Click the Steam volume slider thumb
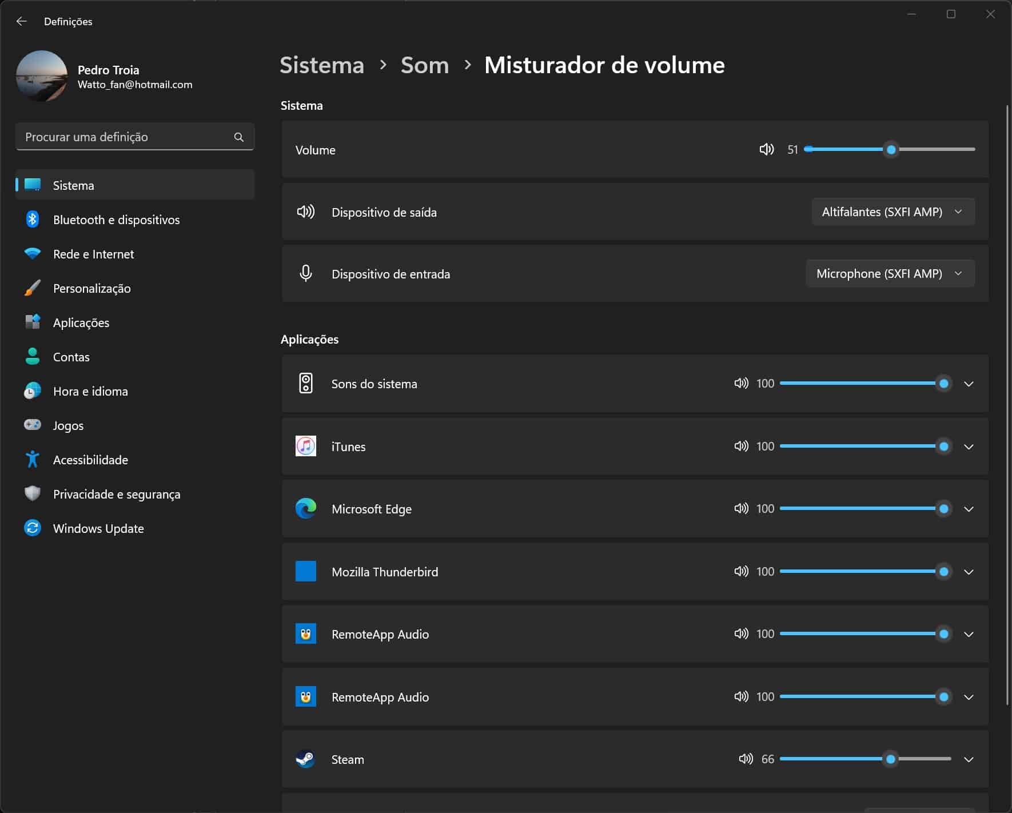The height and width of the screenshot is (813, 1012). (x=890, y=759)
